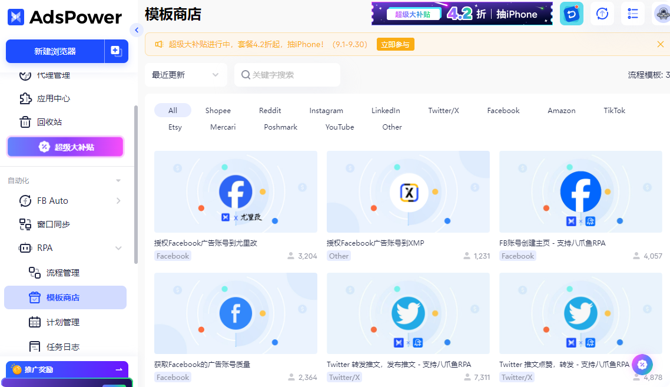Expand the FB Auto submenu
Viewport: 670px width, 387px height.
[118, 201]
